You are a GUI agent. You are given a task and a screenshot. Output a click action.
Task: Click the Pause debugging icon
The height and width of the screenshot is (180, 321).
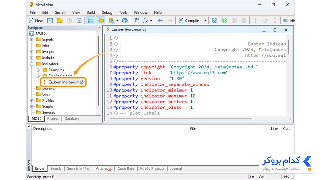pyautogui.click(x=234, y=21)
